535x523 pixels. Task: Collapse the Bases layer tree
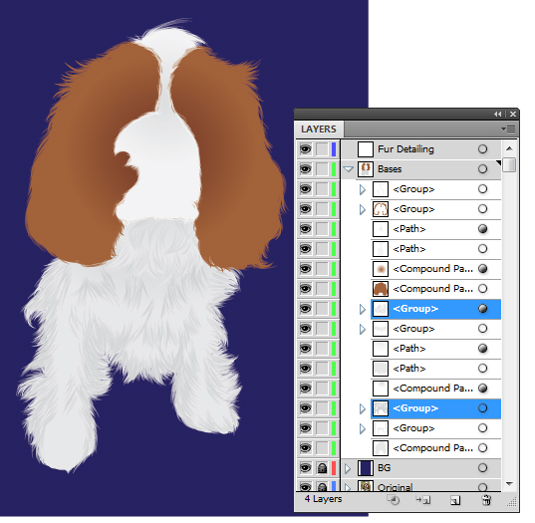tap(348, 169)
